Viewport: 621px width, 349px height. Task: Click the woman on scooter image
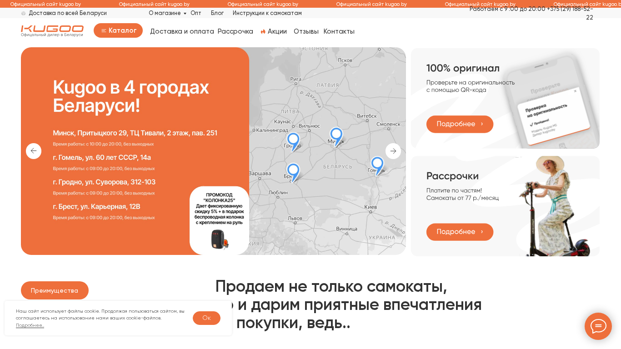click(554, 206)
